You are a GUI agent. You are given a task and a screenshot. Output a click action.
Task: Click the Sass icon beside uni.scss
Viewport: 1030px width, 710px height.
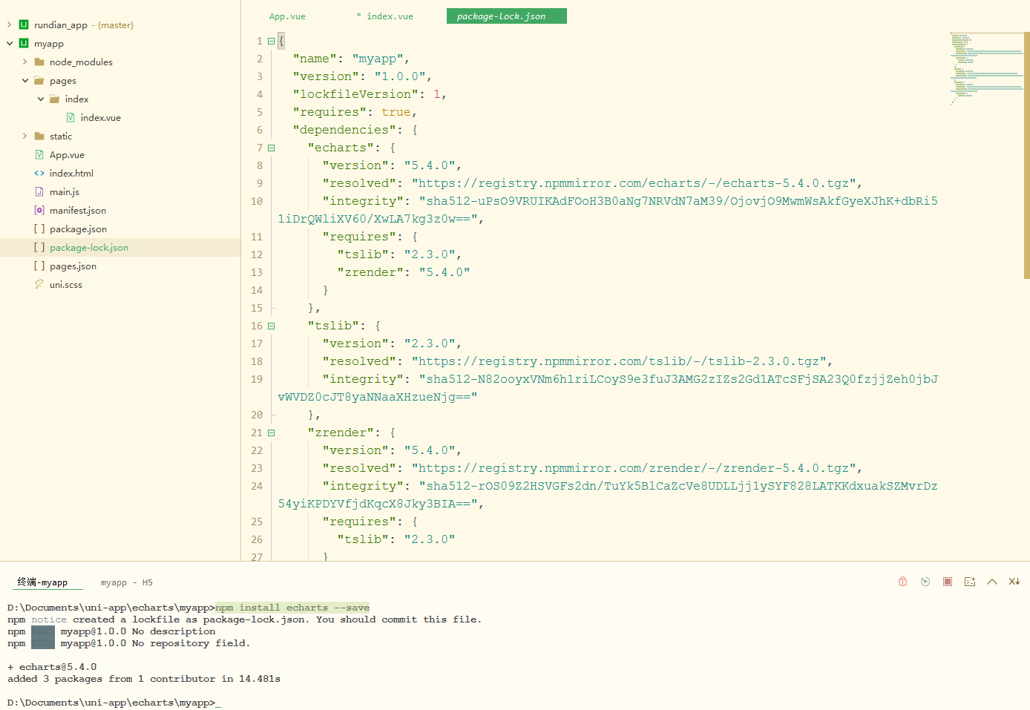pyautogui.click(x=39, y=284)
